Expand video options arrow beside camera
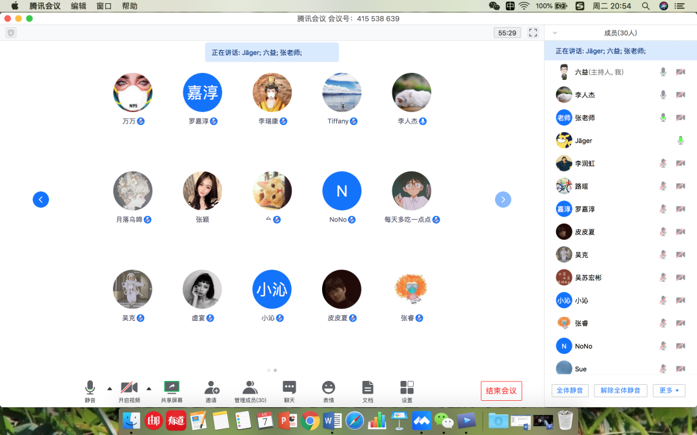 148,389
